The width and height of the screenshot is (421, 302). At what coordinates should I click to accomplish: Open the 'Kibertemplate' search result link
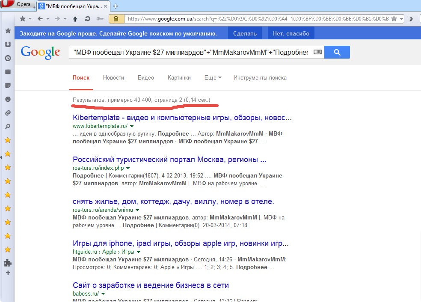182,118
